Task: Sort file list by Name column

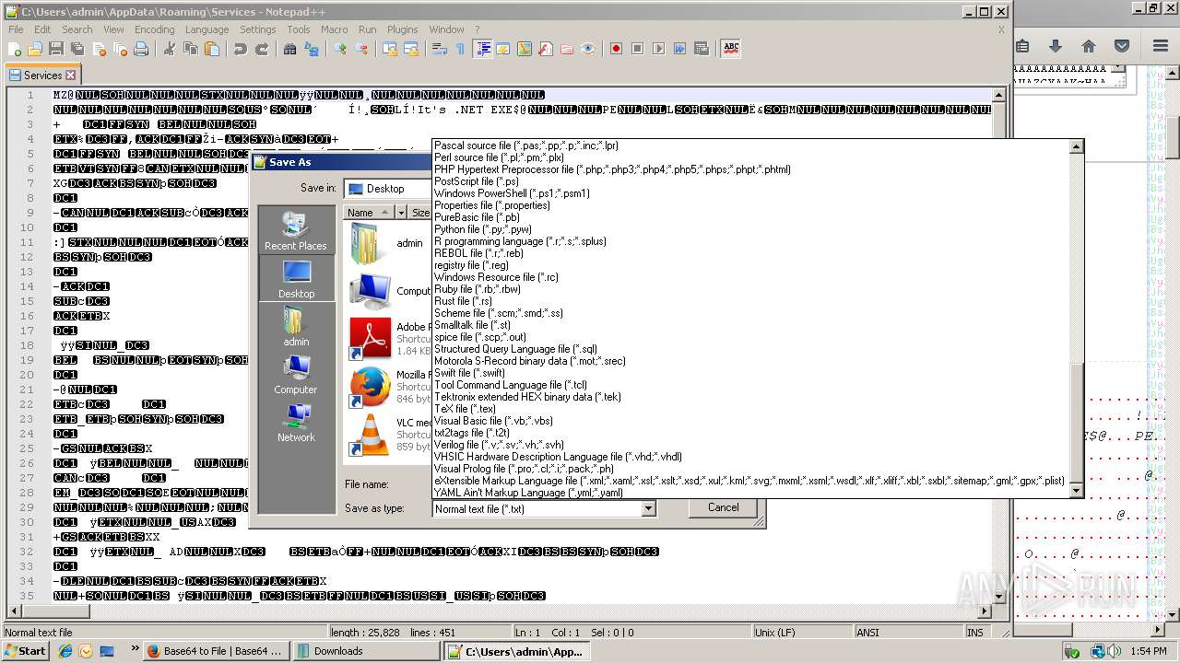Action: pos(368,213)
